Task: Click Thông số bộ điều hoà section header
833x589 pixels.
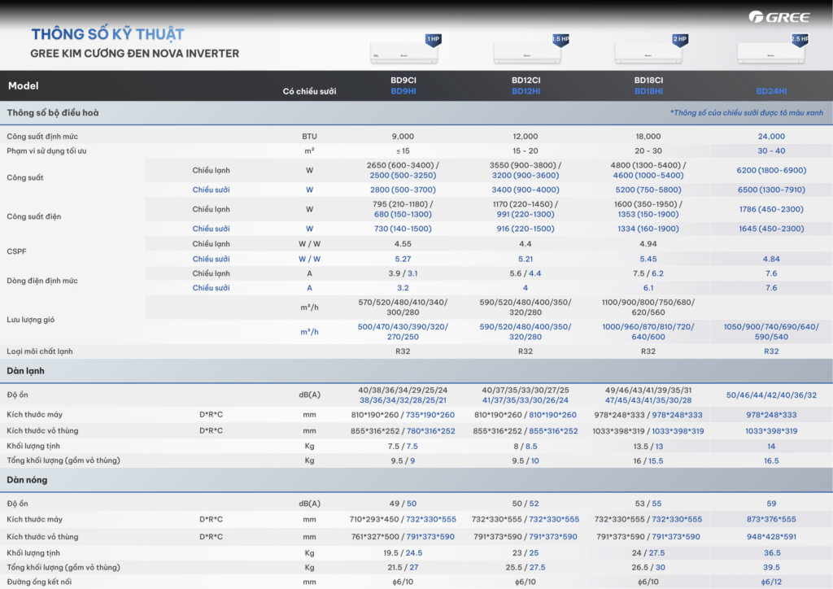Action: pyautogui.click(x=53, y=112)
